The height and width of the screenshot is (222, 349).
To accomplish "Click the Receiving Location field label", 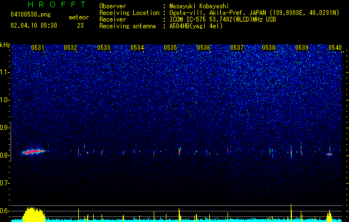I will pyautogui.click(x=129, y=13).
